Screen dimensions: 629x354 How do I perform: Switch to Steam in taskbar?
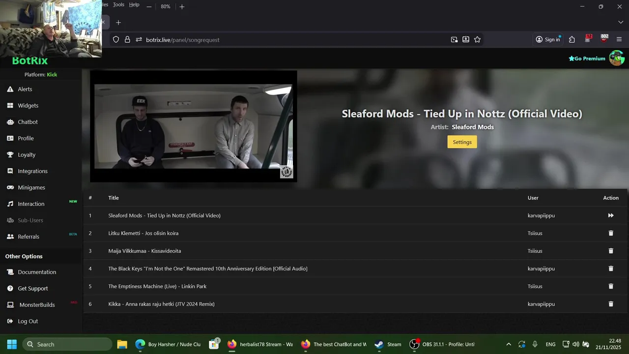(388, 344)
